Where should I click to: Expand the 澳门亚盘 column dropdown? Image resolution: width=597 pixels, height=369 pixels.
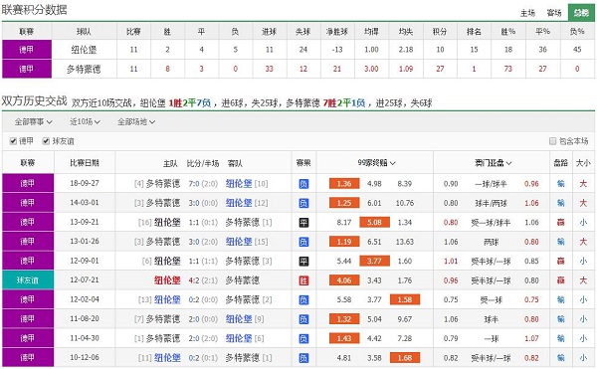(x=493, y=163)
